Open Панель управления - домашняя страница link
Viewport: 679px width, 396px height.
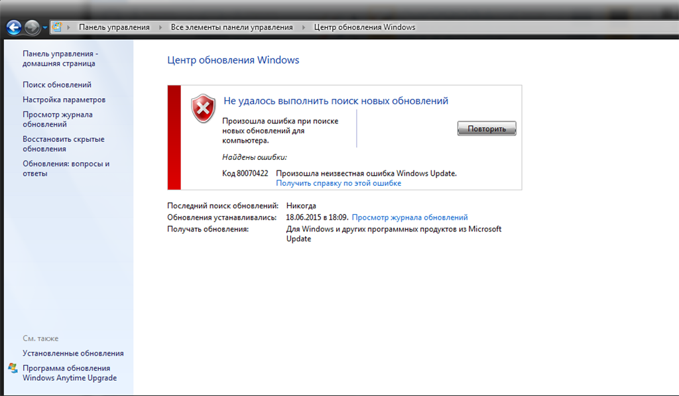[60, 58]
